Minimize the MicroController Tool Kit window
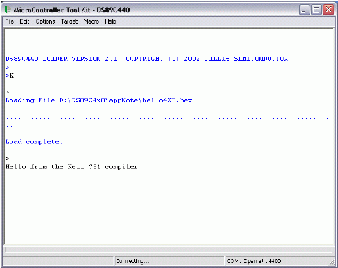 click(304, 10)
